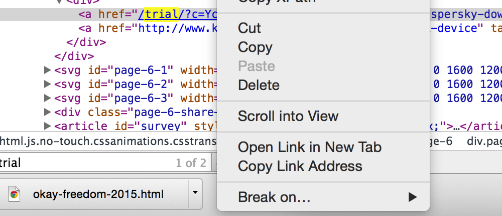This screenshot has height=216, width=502.
Task: Open the Break on… submenu arrow
Action: click(413, 197)
